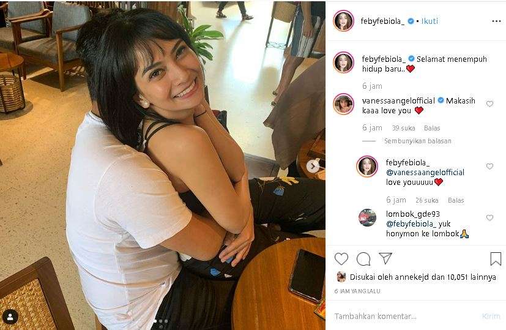This screenshot has height=330, width=506.
Task: Follow account via Ikuti
Action: coord(430,21)
